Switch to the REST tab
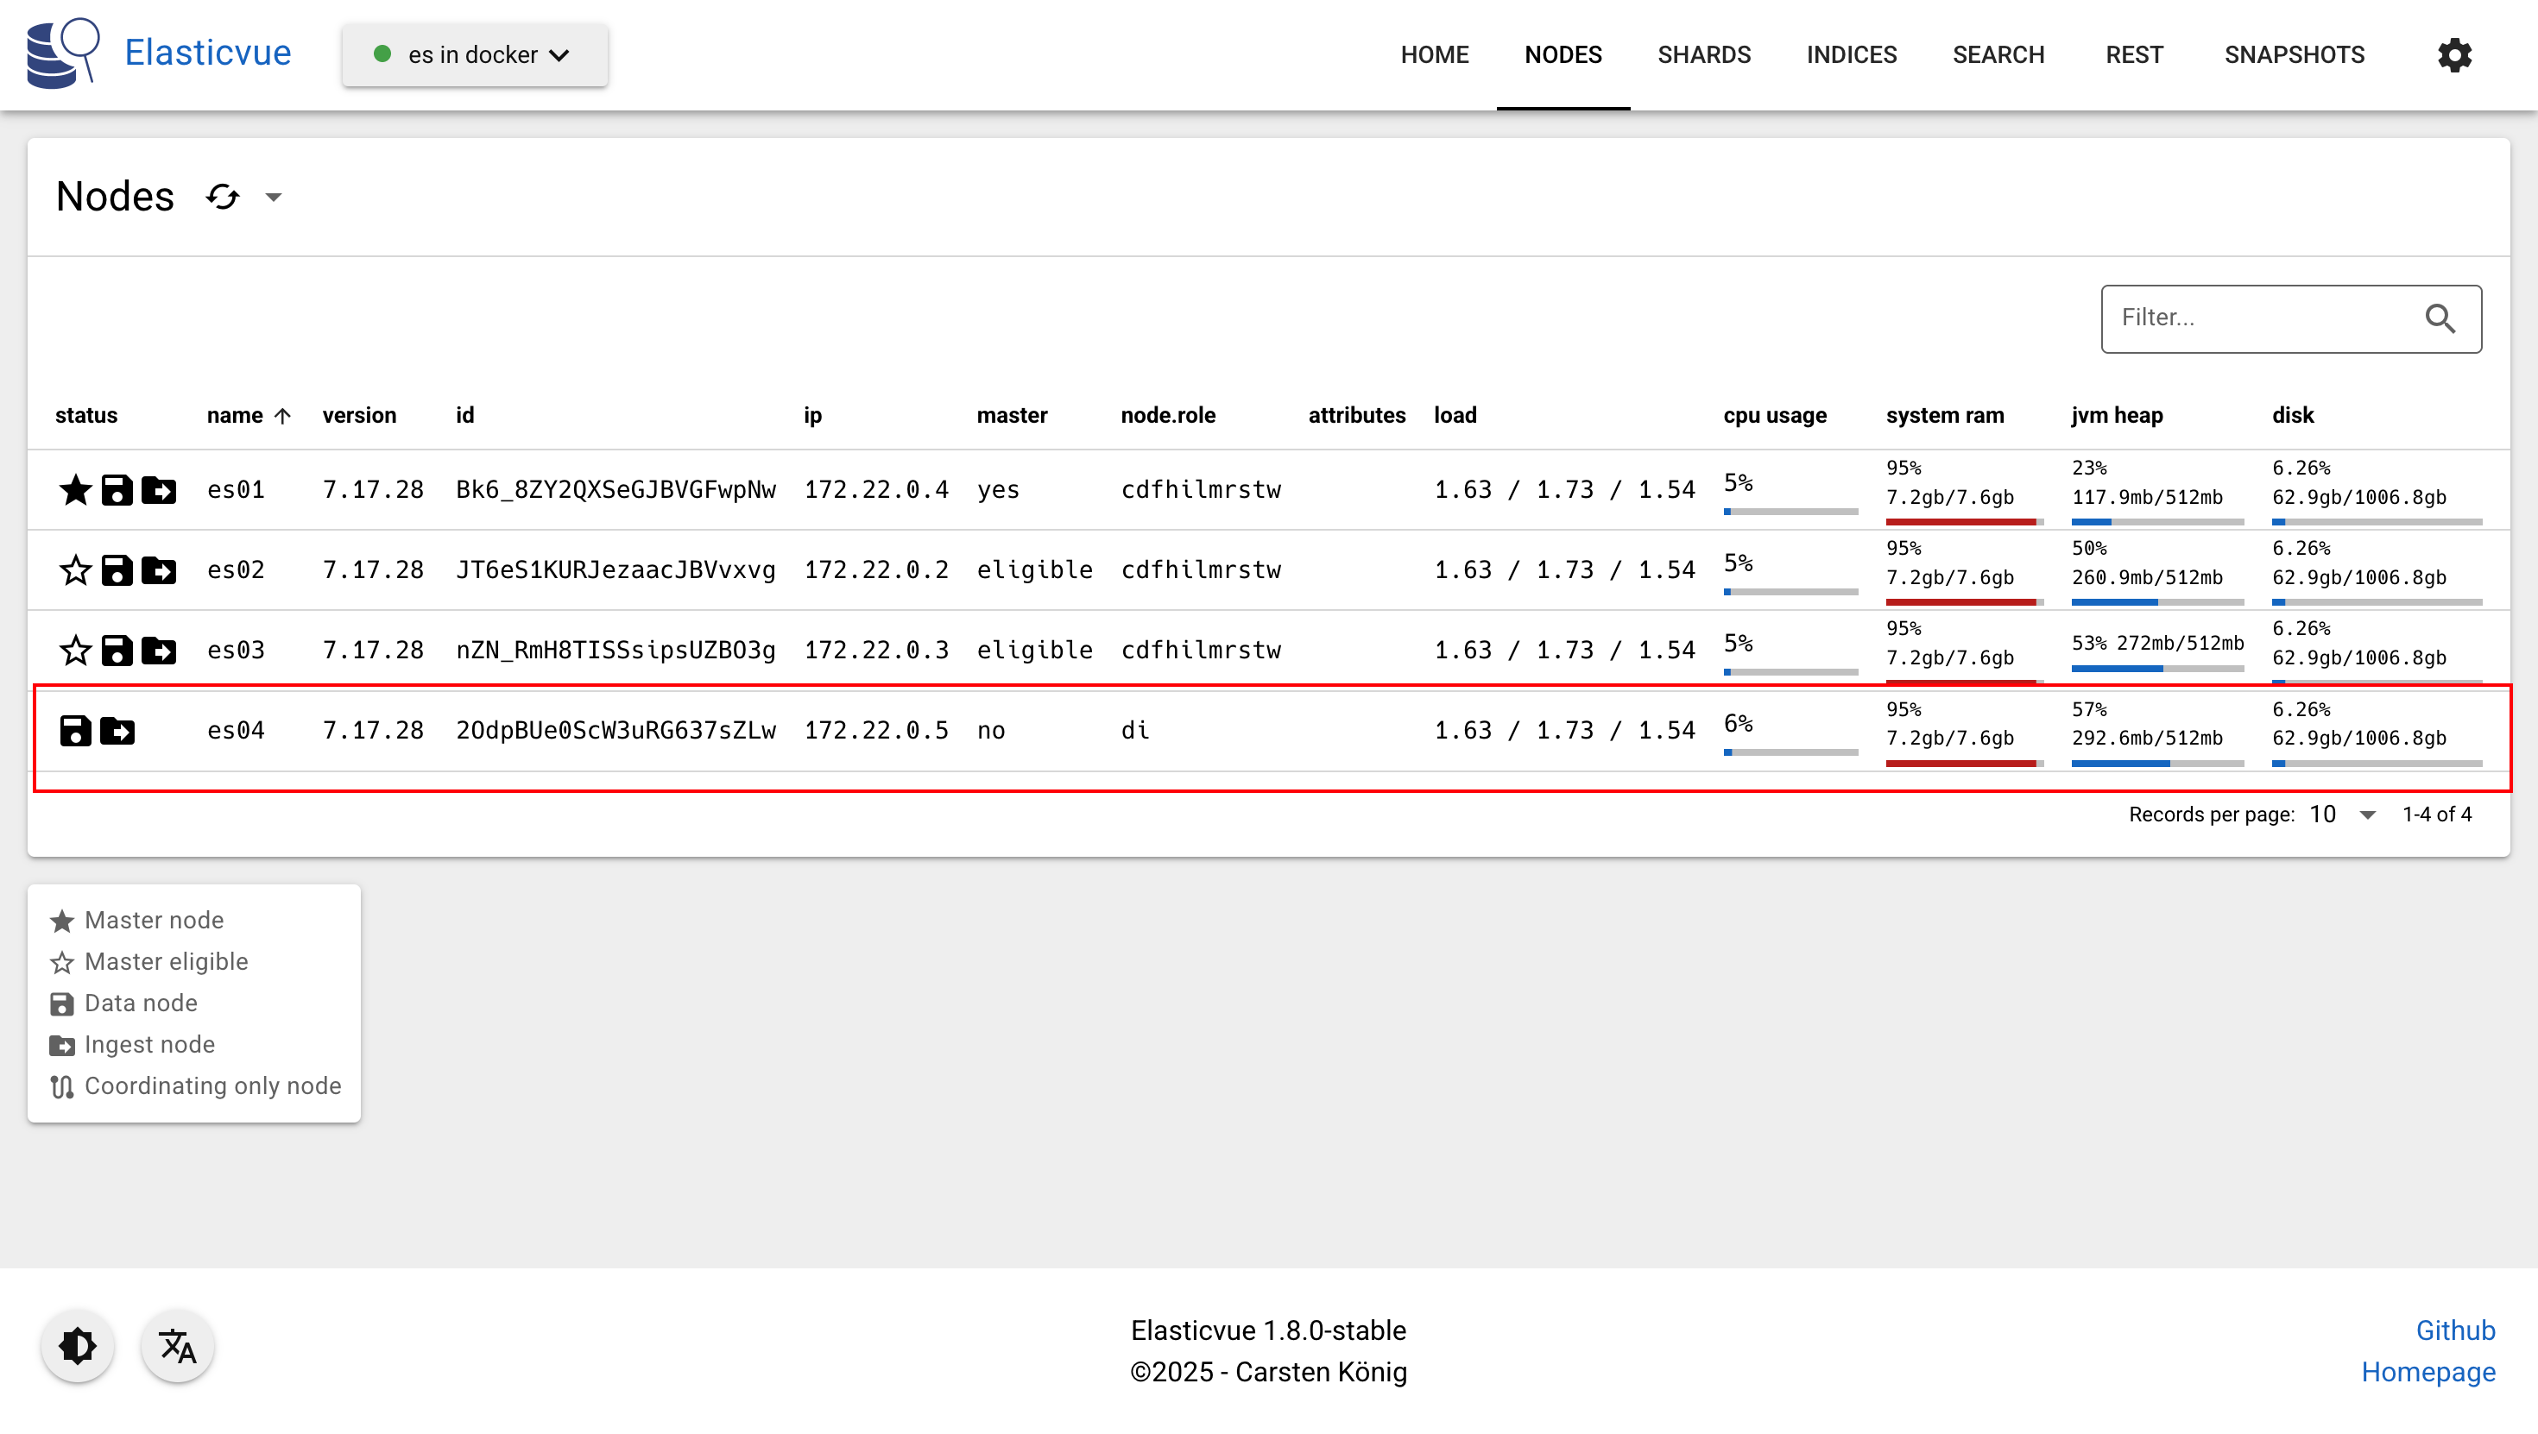The width and height of the screenshot is (2538, 1434). [x=2134, y=55]
